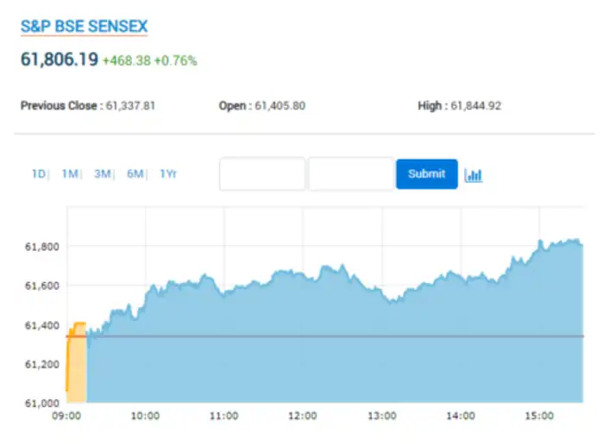Select the 1Yr time range
The height and width of the screenshot is (445, 604).
pos(167,174)
